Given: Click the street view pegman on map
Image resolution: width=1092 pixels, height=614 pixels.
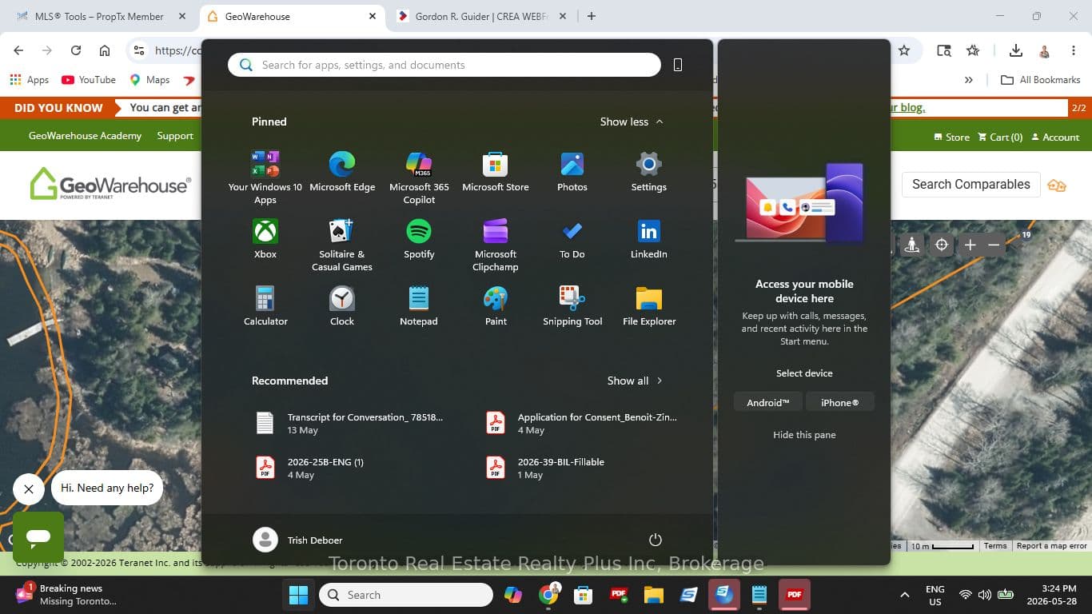Looking at the screenshot, I should point(912,245).
